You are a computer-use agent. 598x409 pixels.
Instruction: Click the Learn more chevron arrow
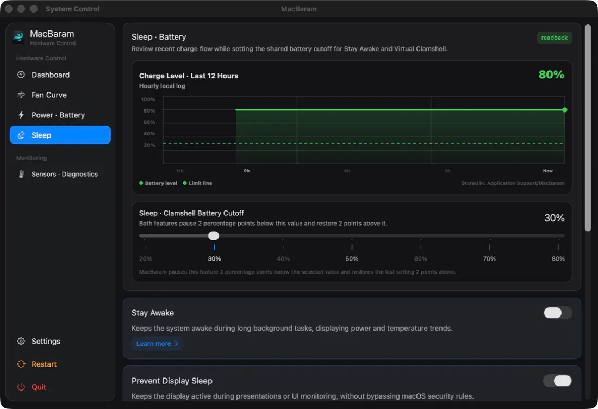pos(176,343)
